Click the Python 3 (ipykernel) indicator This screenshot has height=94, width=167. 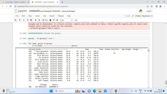[x=143, y=16]
